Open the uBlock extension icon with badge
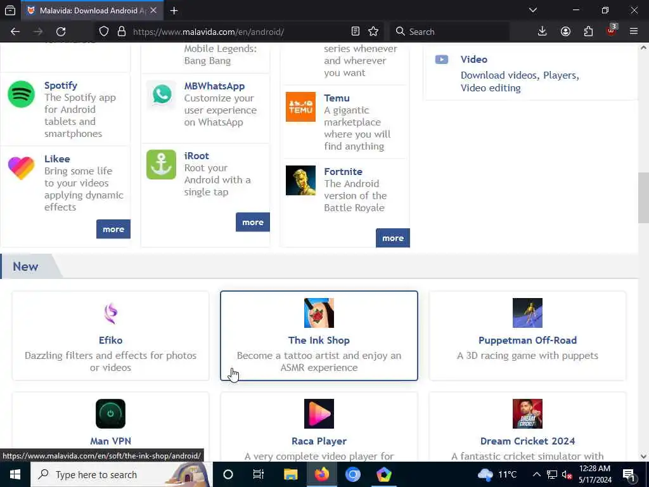This screenshot has width=649, height=487. pos(612,30)
